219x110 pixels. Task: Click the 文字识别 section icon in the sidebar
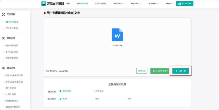[4, 15]
